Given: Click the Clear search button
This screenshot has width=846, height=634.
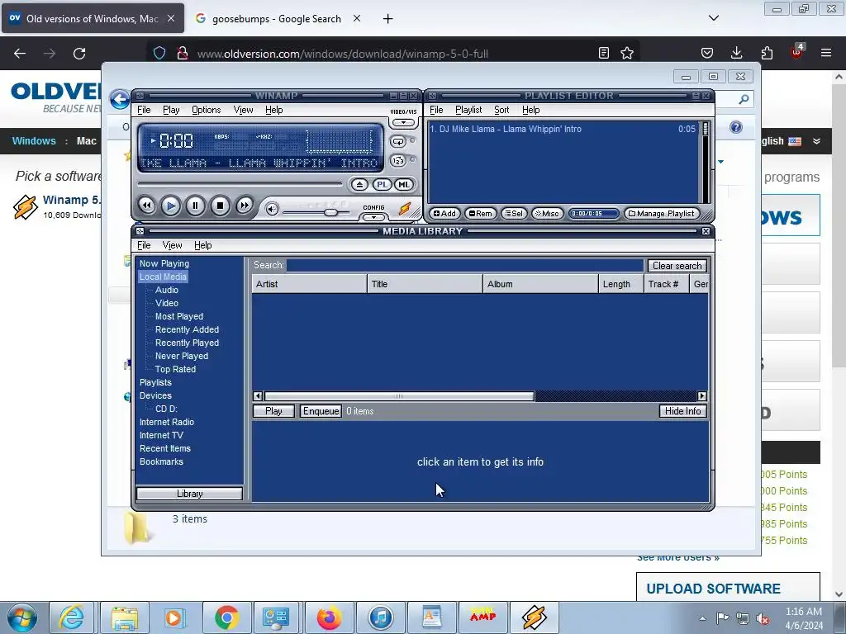Looking at the screenshot, I should tap(677, 265).
